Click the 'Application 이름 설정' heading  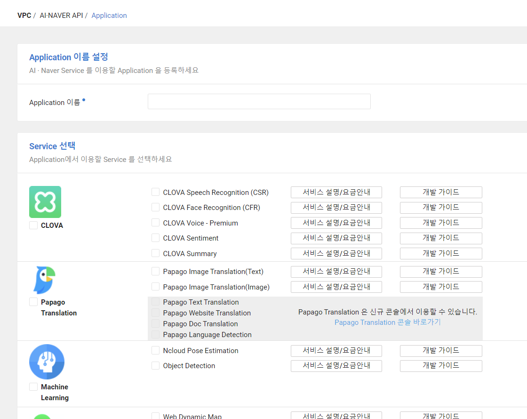(x=69, y=57)
